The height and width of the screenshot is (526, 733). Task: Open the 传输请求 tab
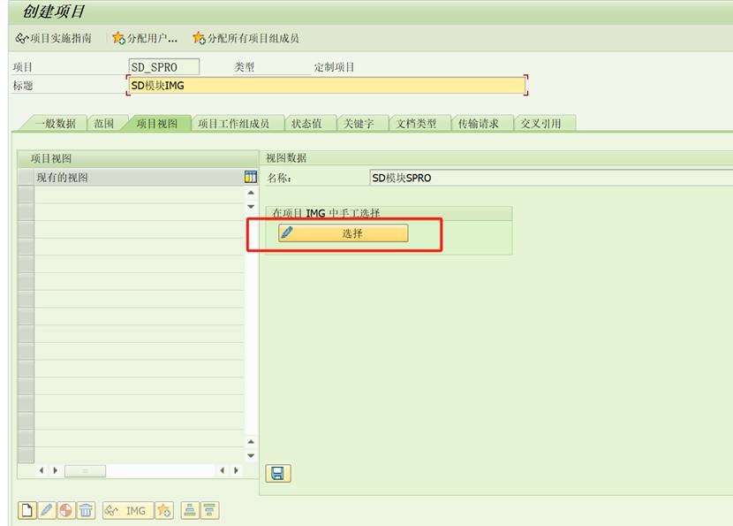point(478,123)
